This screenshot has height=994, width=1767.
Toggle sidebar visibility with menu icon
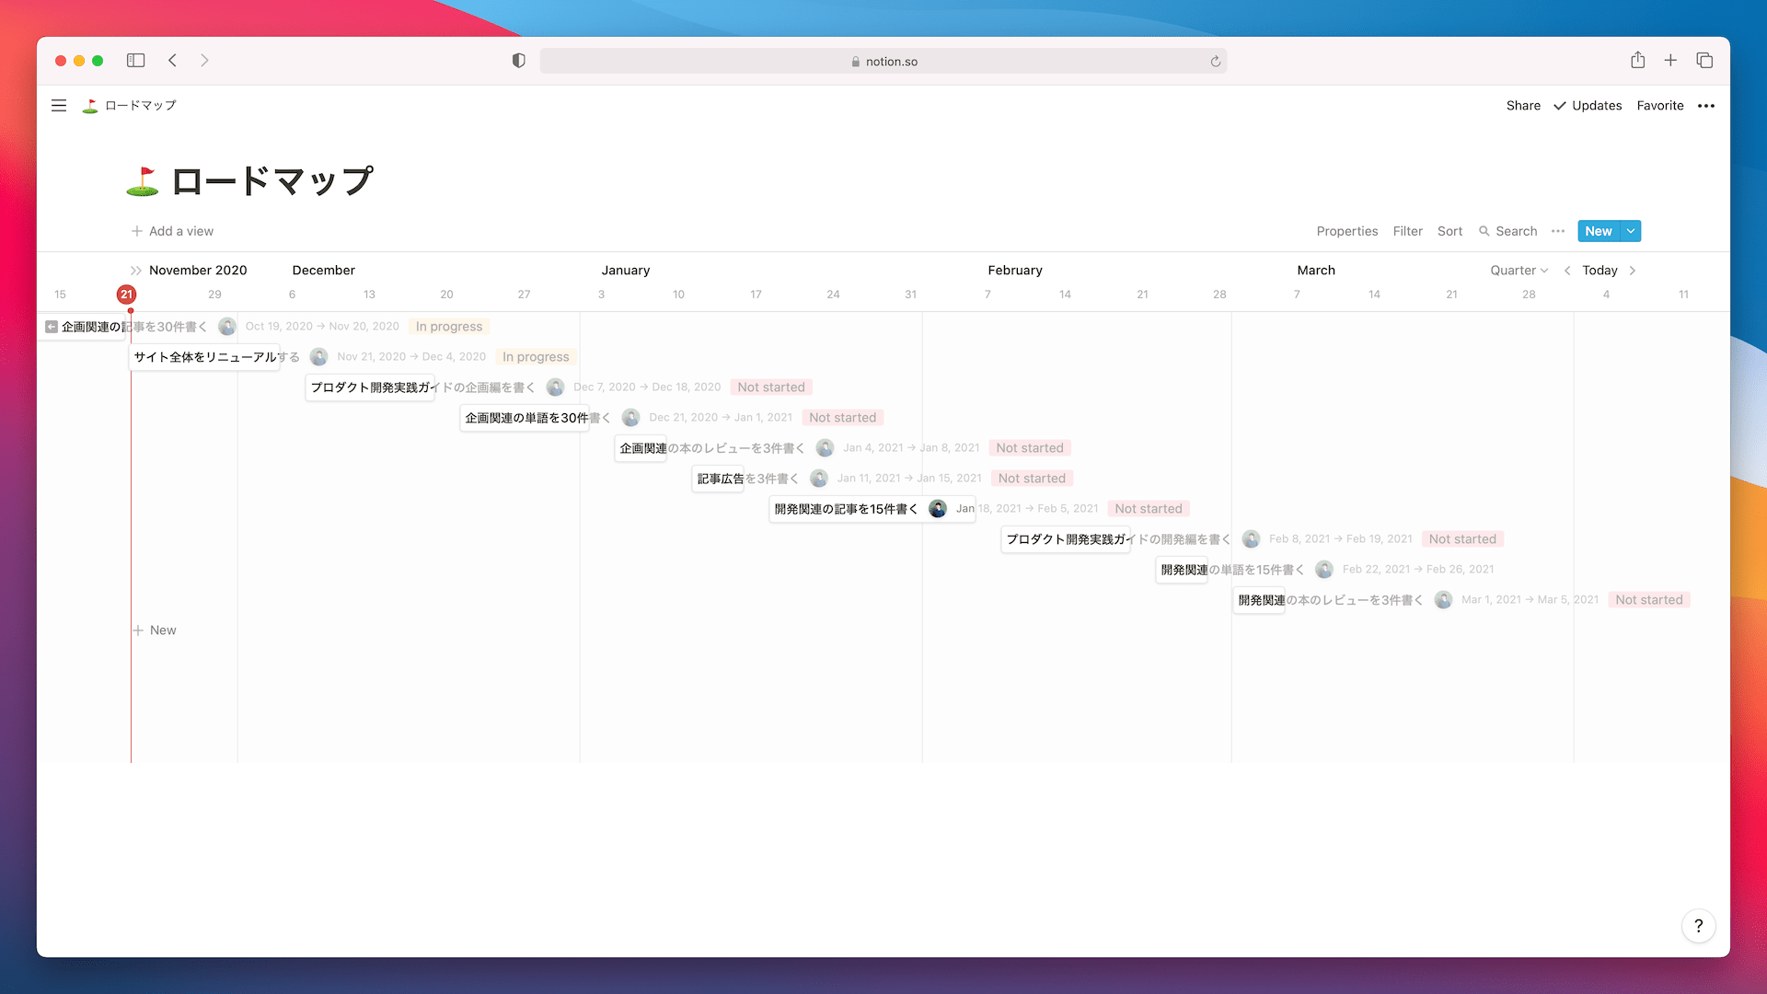click(58, 106)
